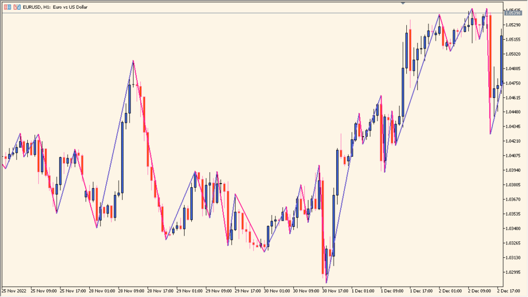The image size is (528, 297).
Task: Click the 1.03400 price scale label
Action: pos(514,228)
